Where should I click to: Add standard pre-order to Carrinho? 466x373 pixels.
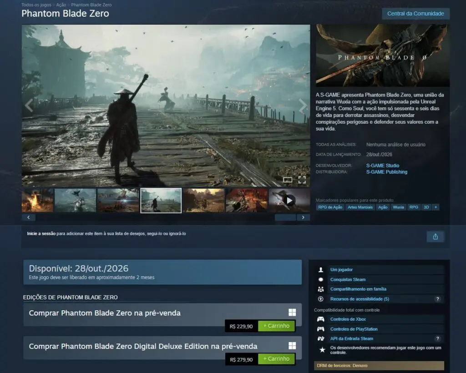click(276, 326)
